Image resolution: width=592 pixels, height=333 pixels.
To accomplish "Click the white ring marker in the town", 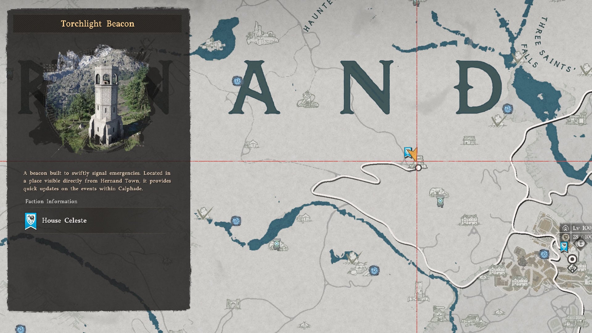I will pos(572,259).
